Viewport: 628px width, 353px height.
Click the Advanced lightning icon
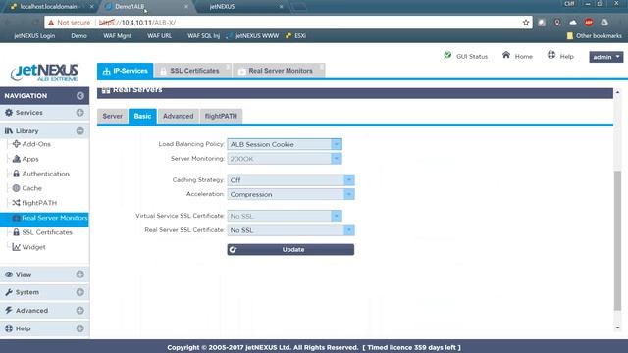(9, 310)
